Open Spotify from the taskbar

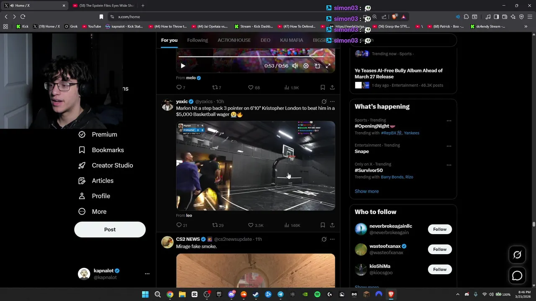click(x=317, y=294)
